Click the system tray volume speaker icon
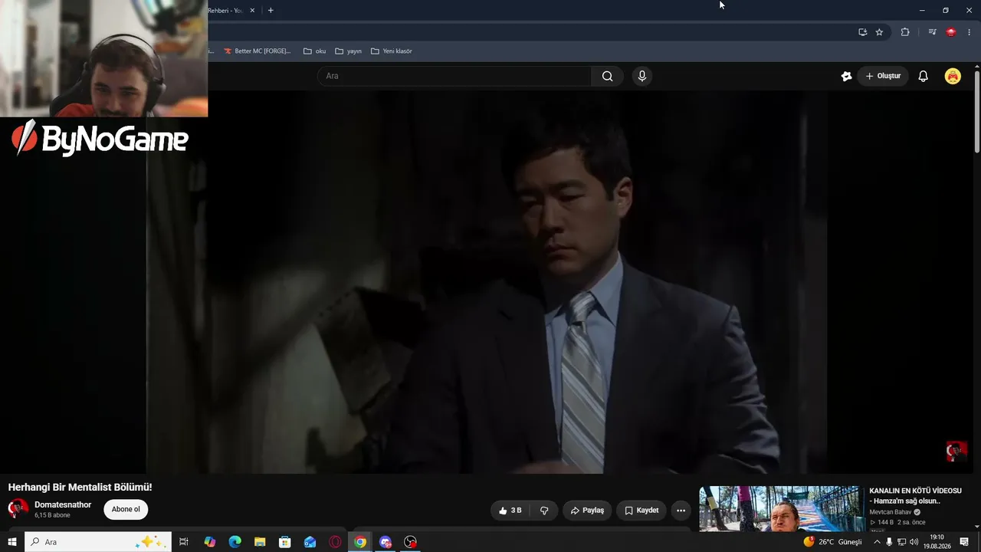Image resolution: width=981 pixels, height=552 pixels. click(x=914, y=542)
